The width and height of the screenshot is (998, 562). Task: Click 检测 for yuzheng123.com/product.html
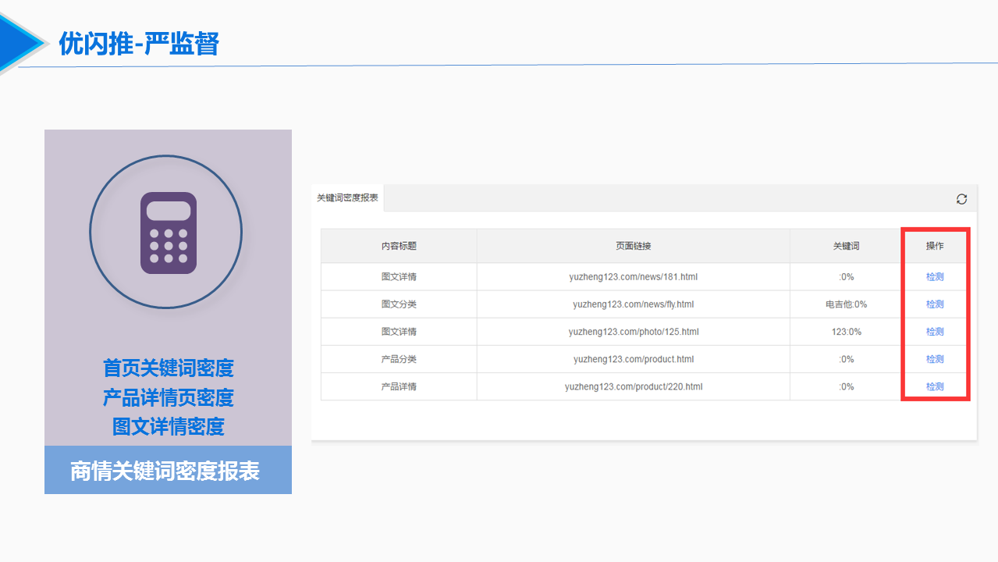(x=935, y=359)
